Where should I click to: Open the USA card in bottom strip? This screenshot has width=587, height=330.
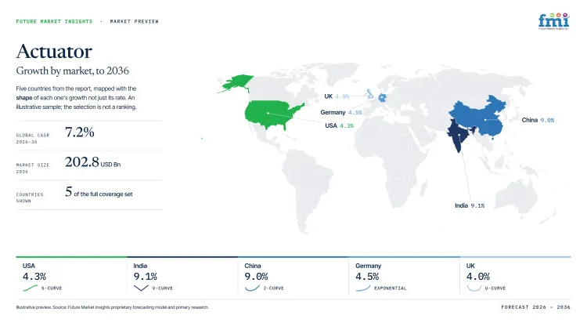click(71, 277)
